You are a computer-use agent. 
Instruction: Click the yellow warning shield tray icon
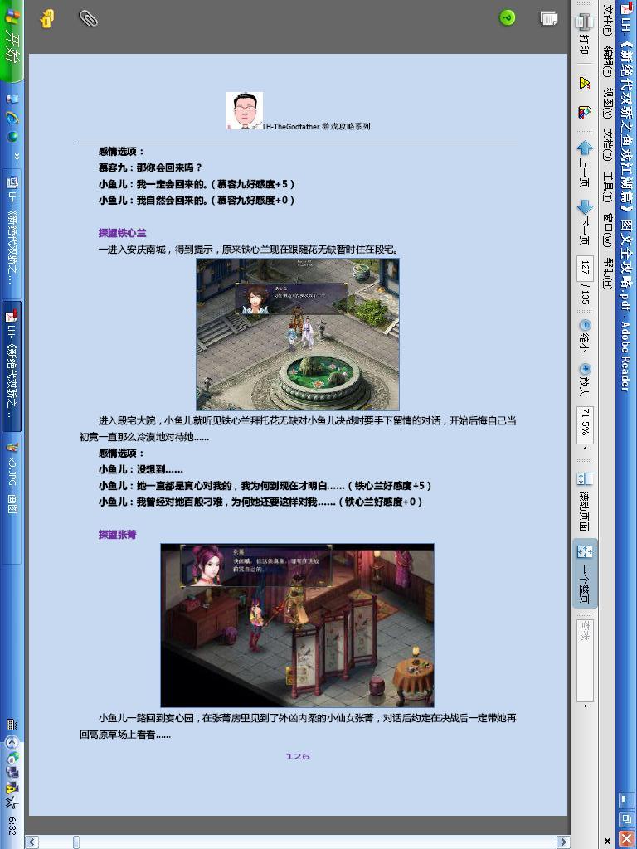[12, 788]
